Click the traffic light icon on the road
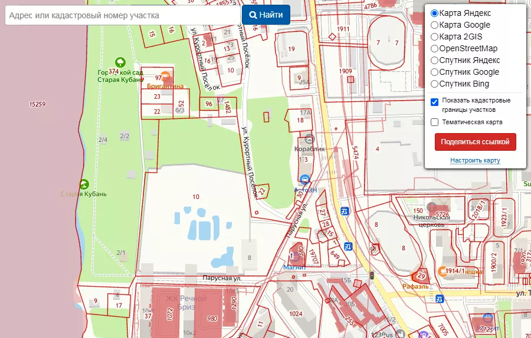 click(x=372, y=275)
